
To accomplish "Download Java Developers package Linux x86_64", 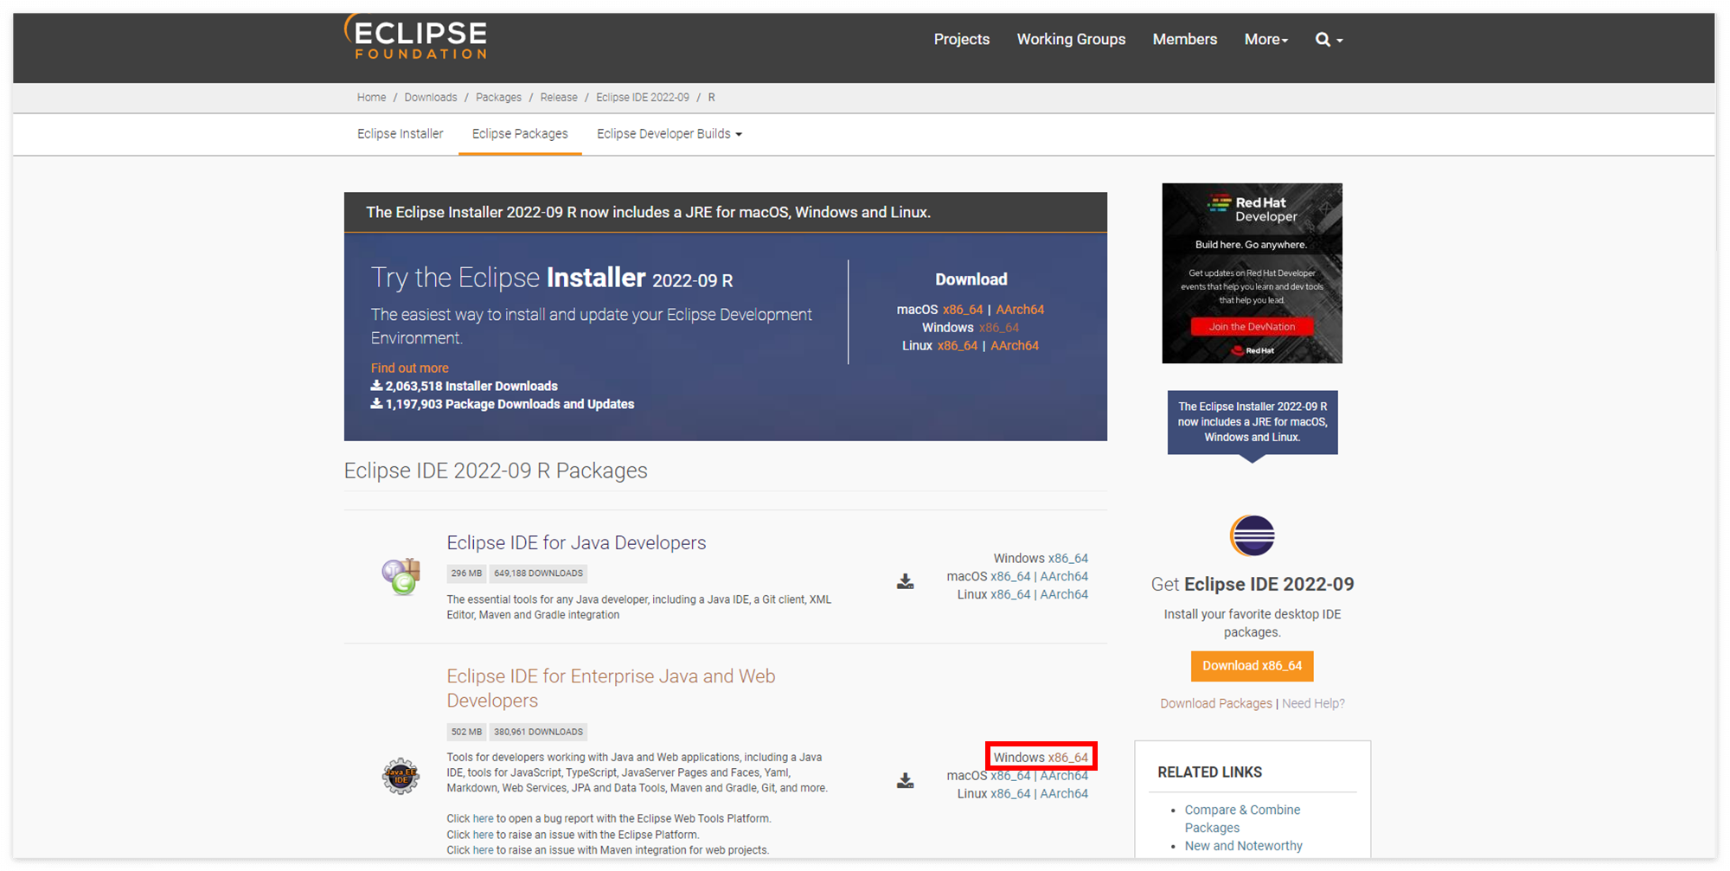I will [x=1010, y=595].
